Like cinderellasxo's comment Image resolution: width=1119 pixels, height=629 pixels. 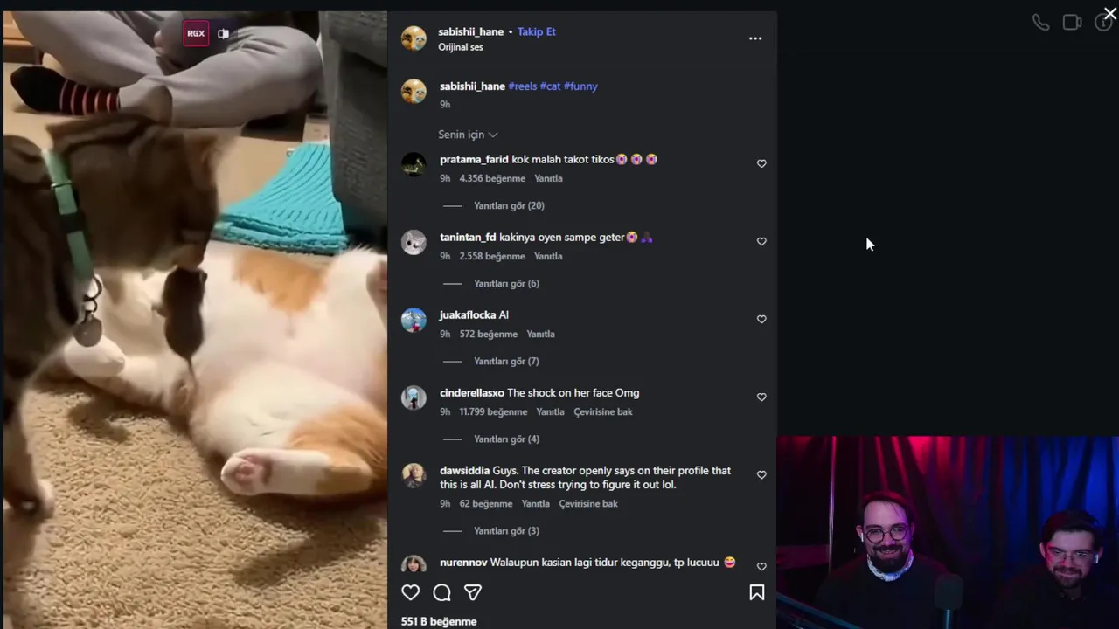pyautogui.click(x=761, y=397)
